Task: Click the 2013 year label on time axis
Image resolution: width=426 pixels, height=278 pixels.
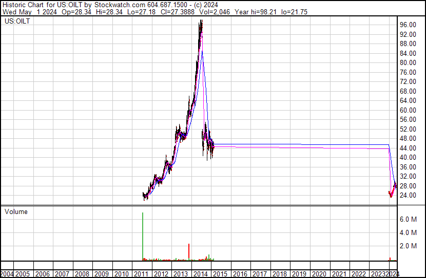Action: (x=181, y=274)
